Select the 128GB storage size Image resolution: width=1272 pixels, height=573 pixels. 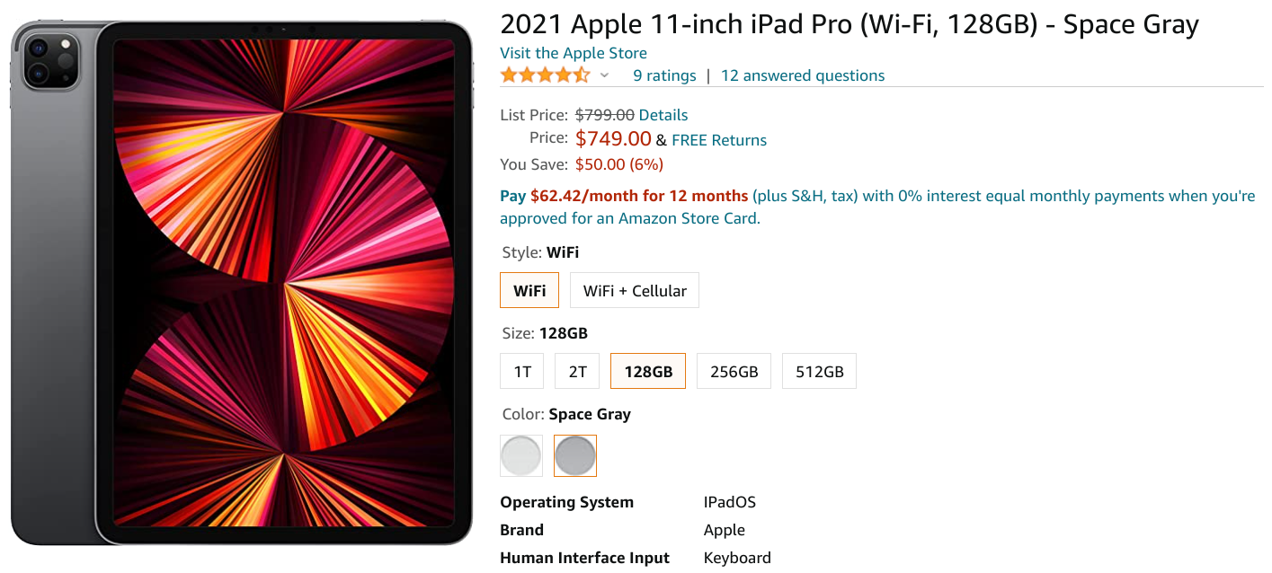pos(647,370)
